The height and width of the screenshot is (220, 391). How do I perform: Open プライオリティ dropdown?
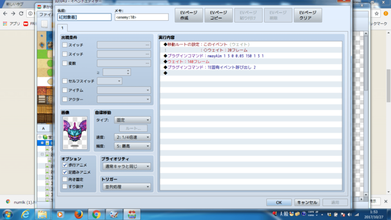pos(126,166)
